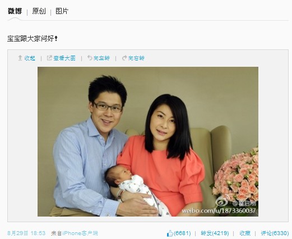Screen dimensions: 292x239
Task: Open comments via 评论(6330)
Action: click(x=275, y=233)
